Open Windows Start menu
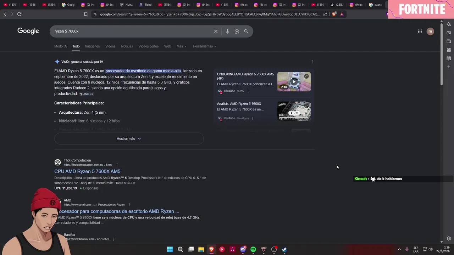Image resolution: width=454 pixels, height=255 pixels. [x=170, y=249]
